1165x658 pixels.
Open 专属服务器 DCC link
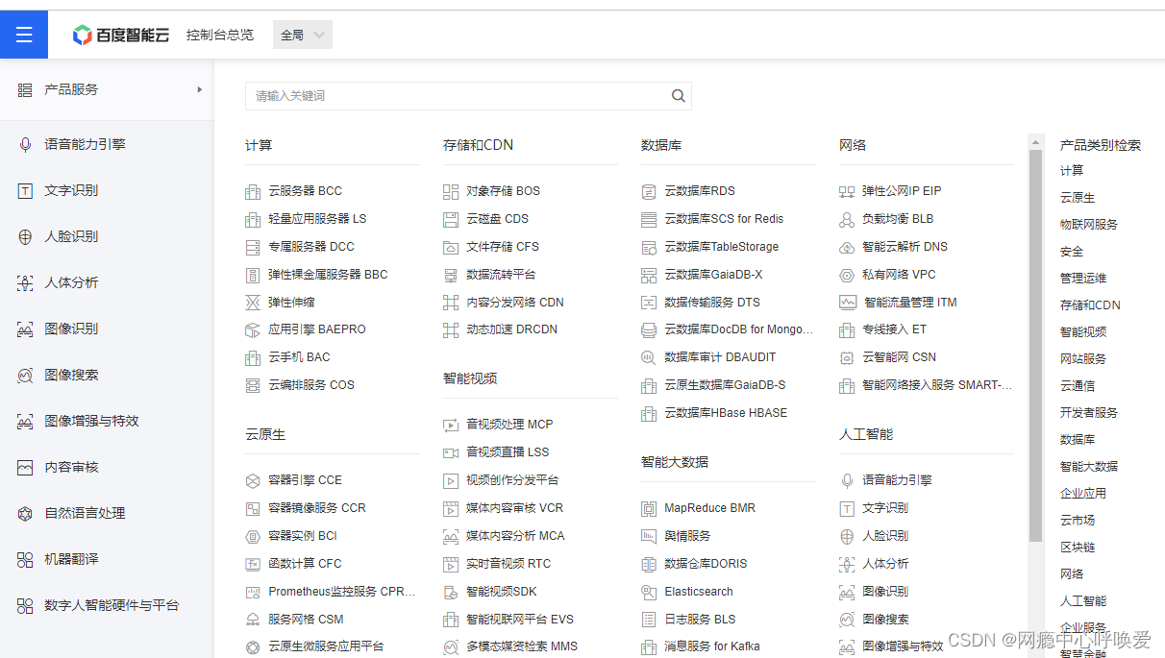pos(311,247)
